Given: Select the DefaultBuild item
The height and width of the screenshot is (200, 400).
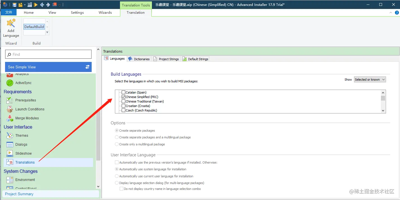Looking at the screenshot, I should (34, 27).
